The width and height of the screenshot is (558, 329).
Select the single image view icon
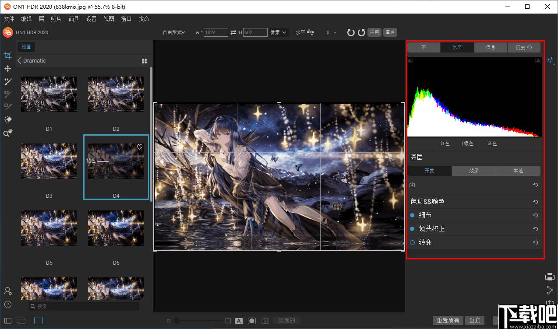[x=39, y=321]
